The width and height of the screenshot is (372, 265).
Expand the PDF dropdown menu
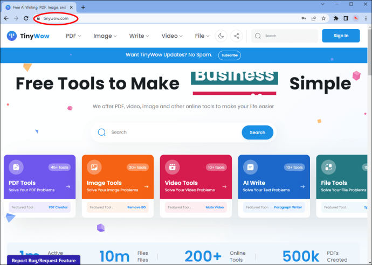[73, 36]
